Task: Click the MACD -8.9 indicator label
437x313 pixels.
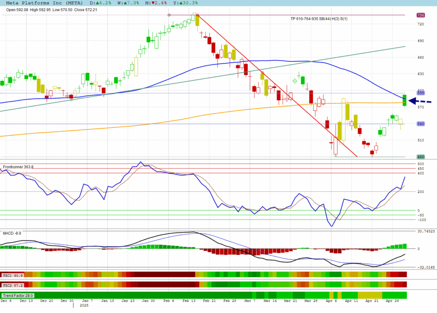Action: click(x=12, y=233)
